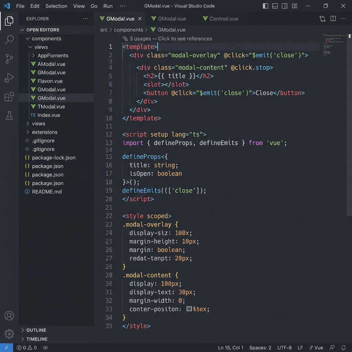Open the Run menu
Viewport: 352px width, 352px height.
[108, 6]
